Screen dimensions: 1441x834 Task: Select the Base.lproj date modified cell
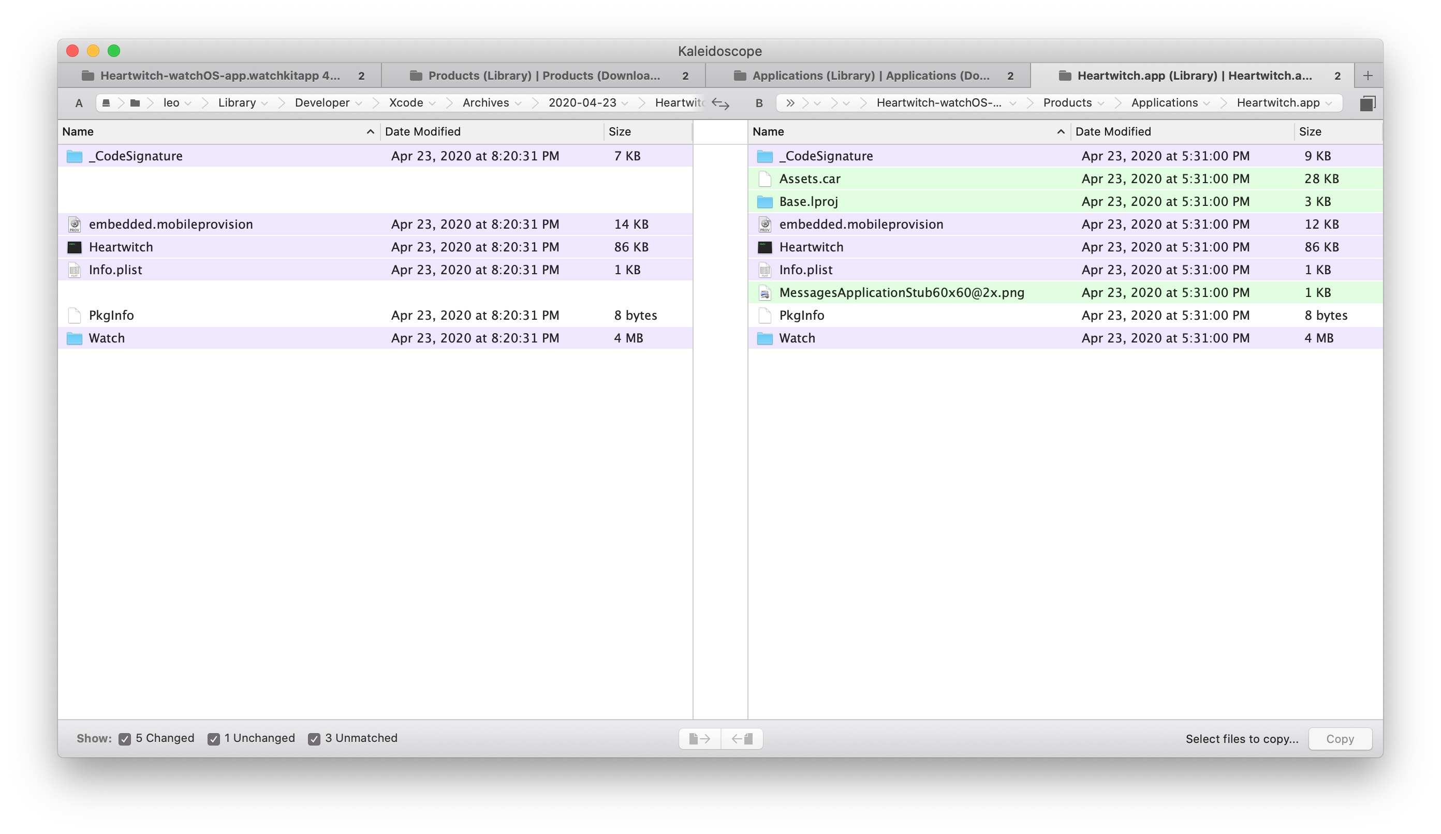tap(1166, 202)
